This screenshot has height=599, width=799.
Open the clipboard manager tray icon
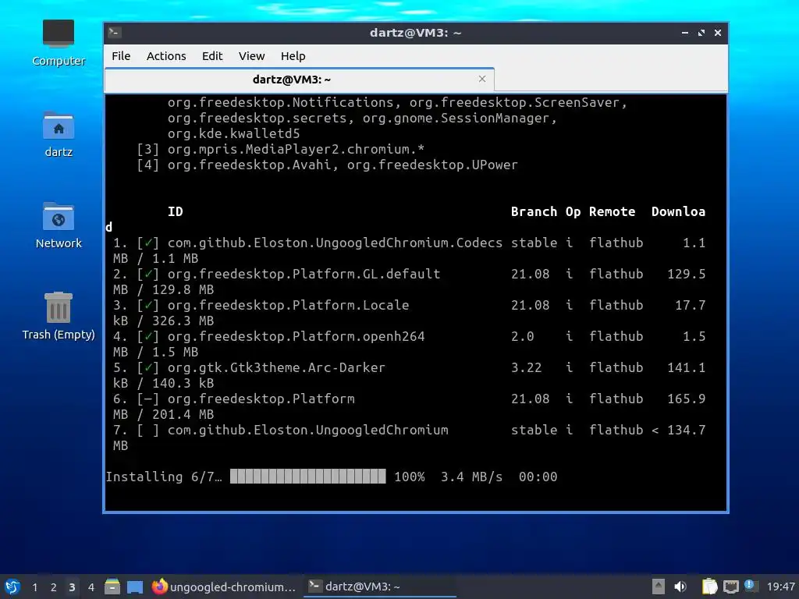point(709,587)
